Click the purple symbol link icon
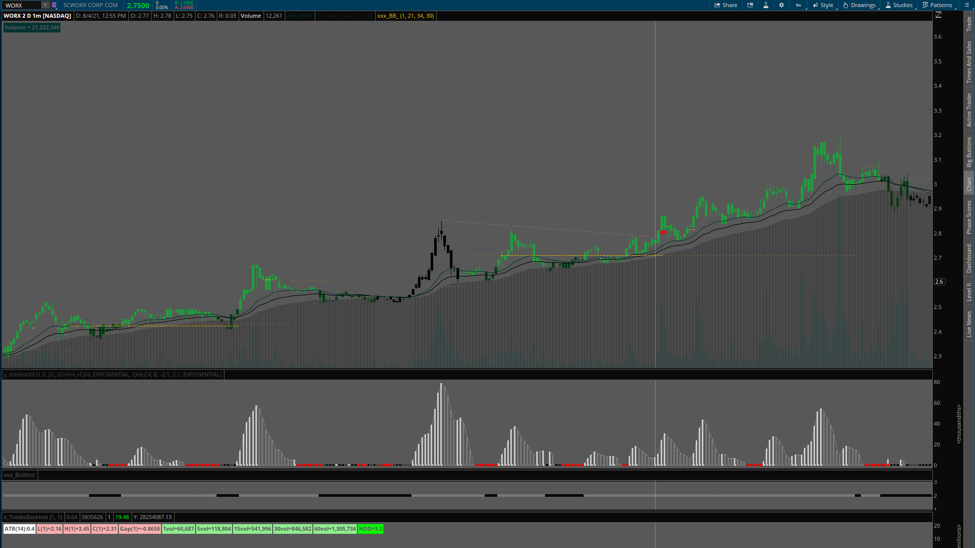This screenshot has height=548, width=975. tap(54, 5)
